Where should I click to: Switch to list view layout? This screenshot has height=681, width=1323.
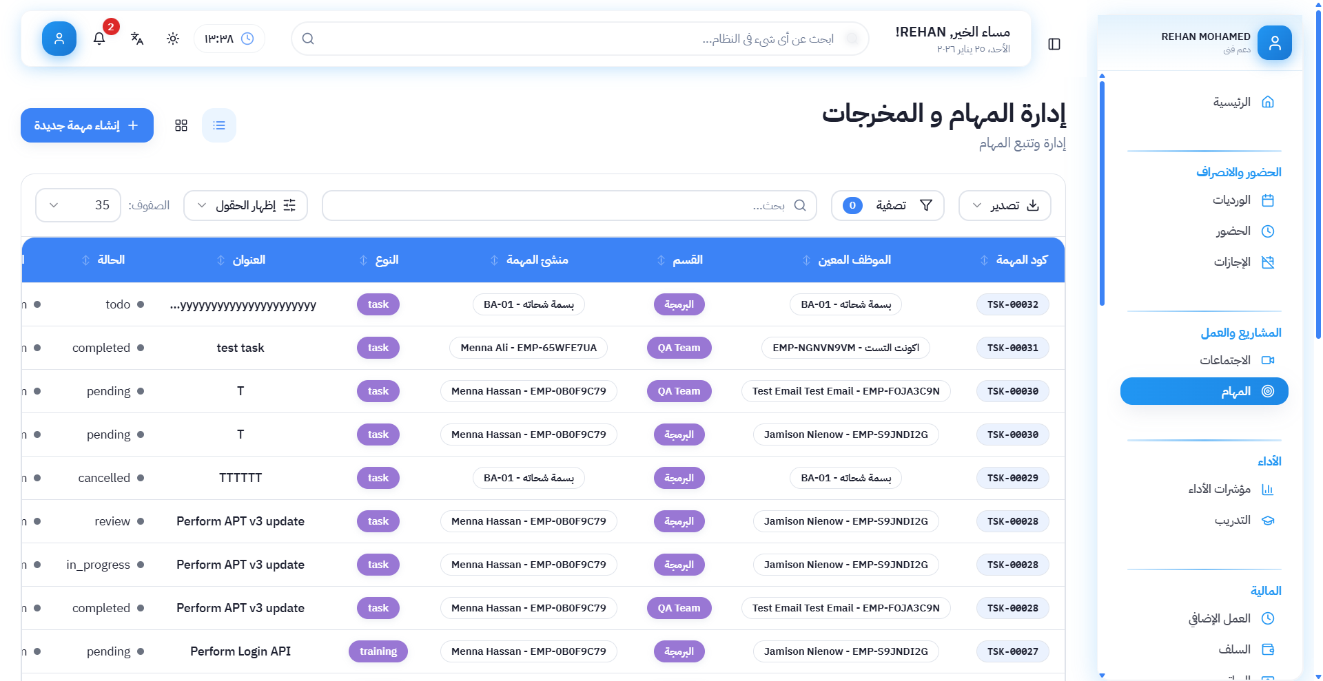[x=219, y=125]
